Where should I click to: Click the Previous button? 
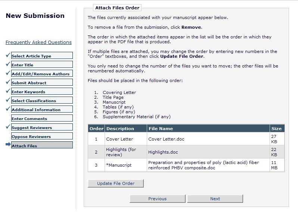(157, 199)
